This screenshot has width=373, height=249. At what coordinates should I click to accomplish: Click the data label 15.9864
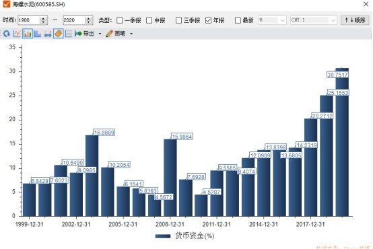tap(182, 137)
